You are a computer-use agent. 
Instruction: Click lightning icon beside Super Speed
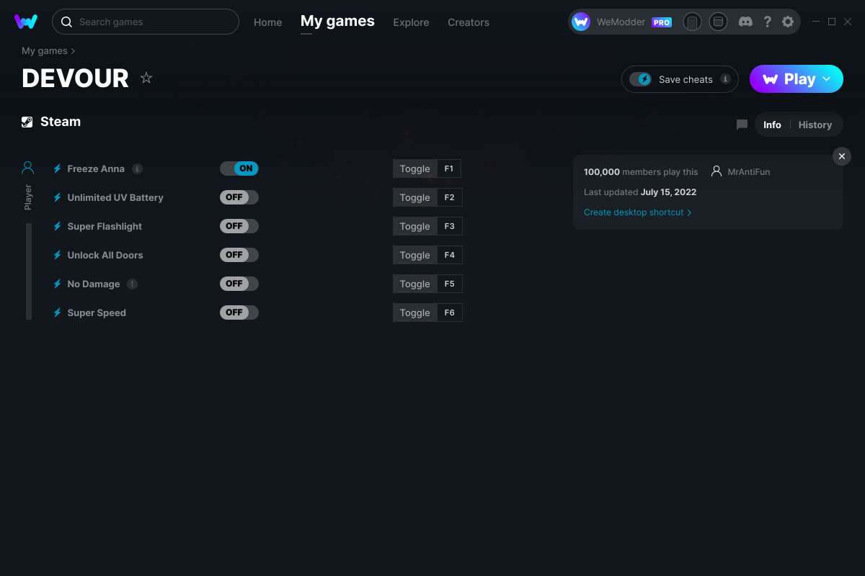click(58, 312)
